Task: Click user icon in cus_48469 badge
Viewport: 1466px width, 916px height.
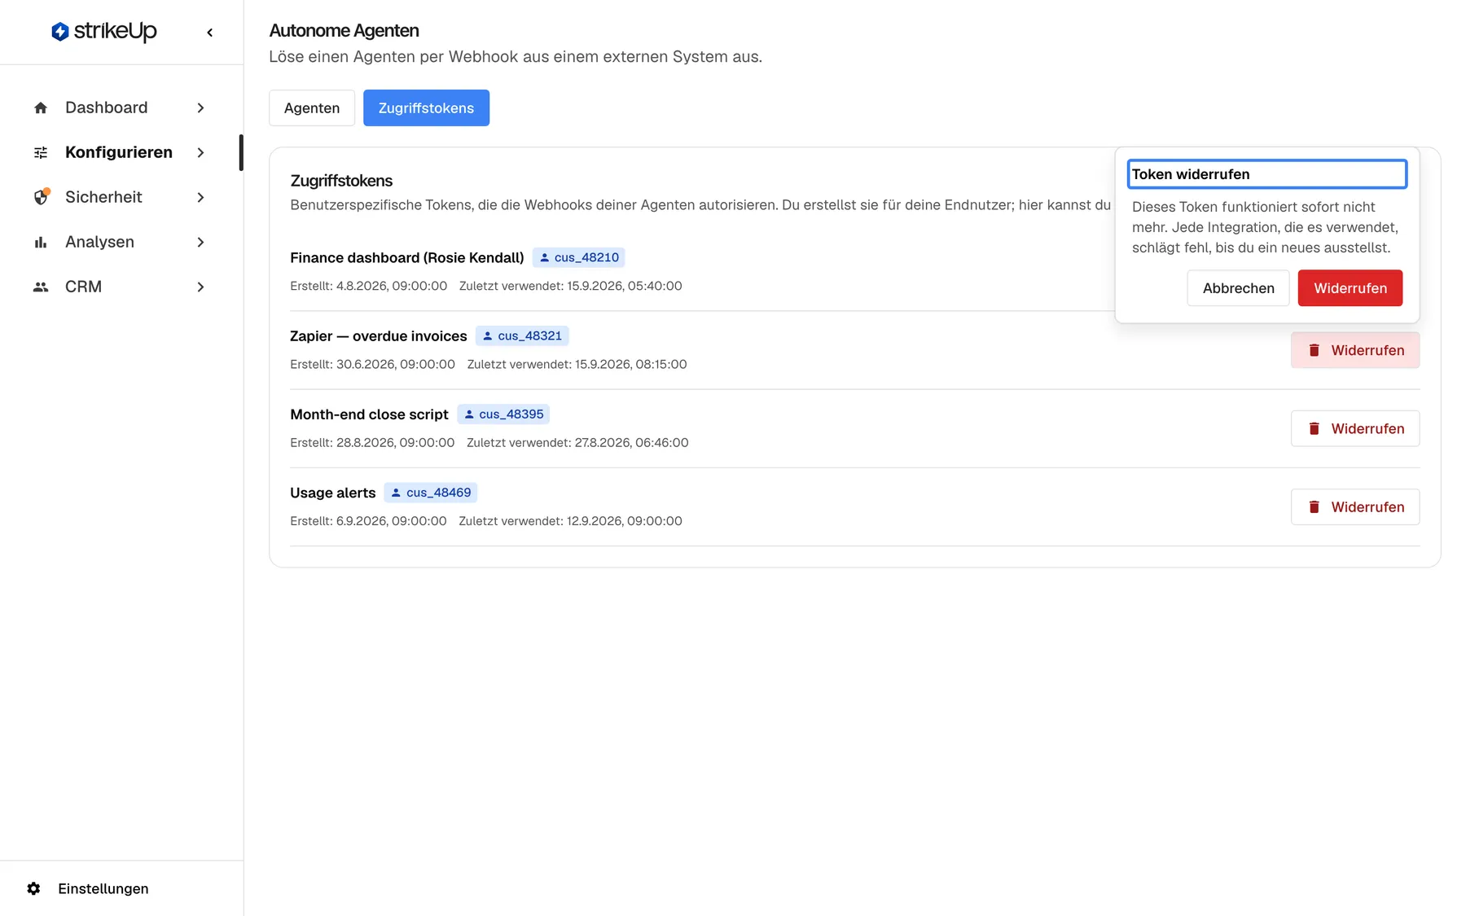Action: coord(396,493)
